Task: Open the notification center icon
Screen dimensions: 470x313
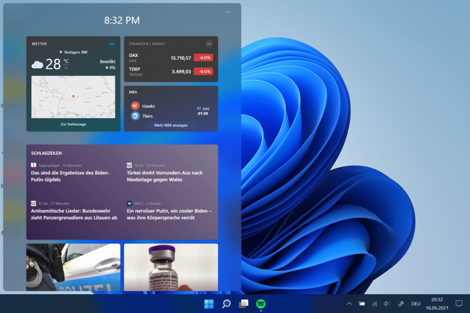Action: [459, 303]
